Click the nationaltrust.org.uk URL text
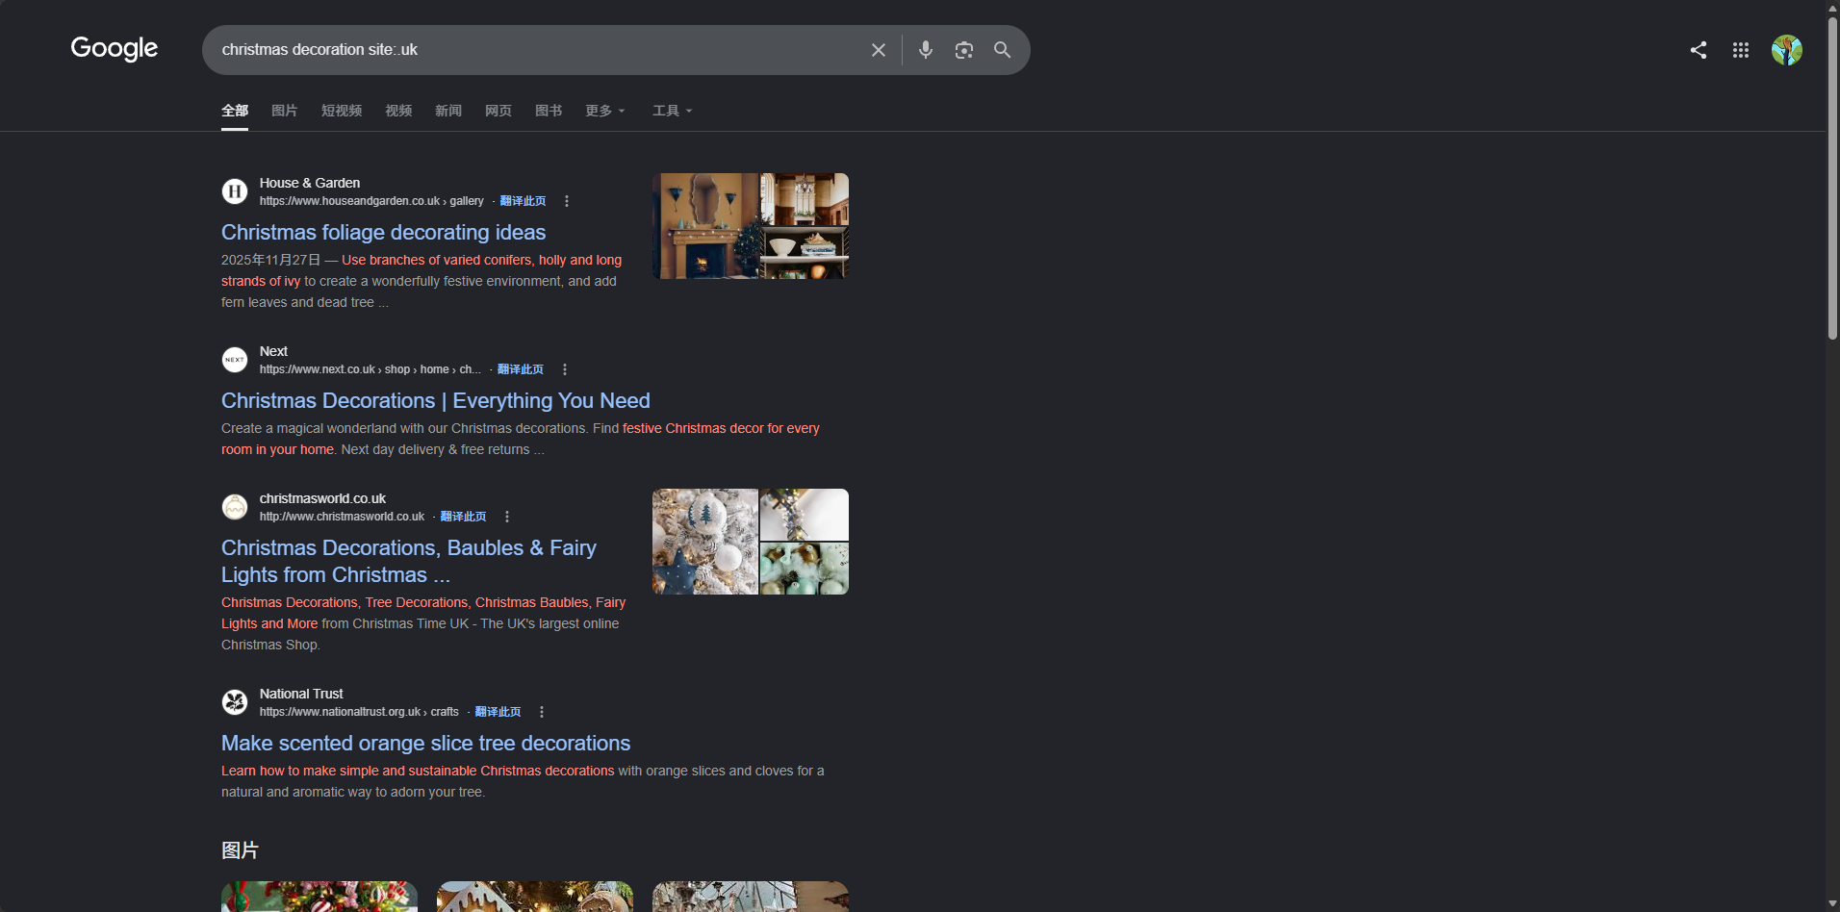The height and width of the screenshot is (912, 1840). tap(359, 712)
